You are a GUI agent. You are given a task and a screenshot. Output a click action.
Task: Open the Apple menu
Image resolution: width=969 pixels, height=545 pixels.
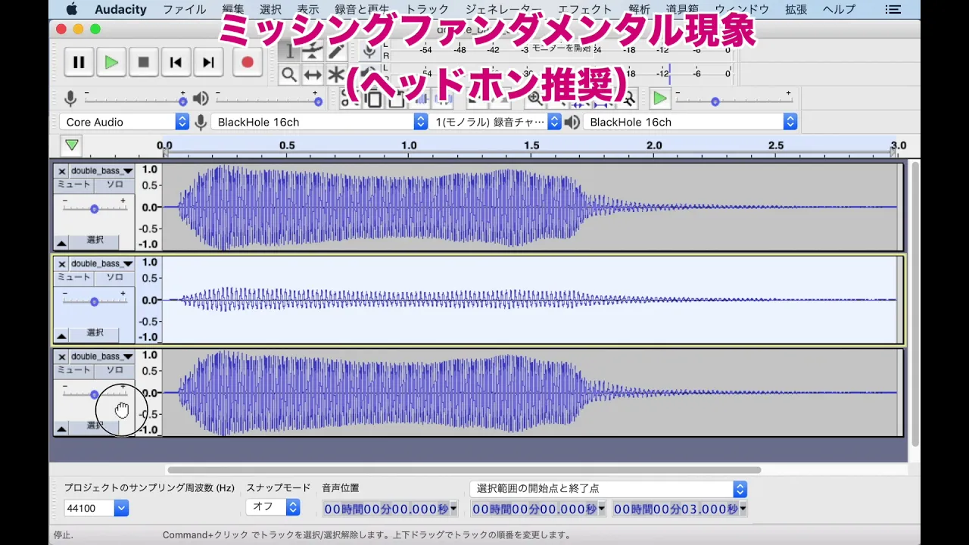point(72,9)
